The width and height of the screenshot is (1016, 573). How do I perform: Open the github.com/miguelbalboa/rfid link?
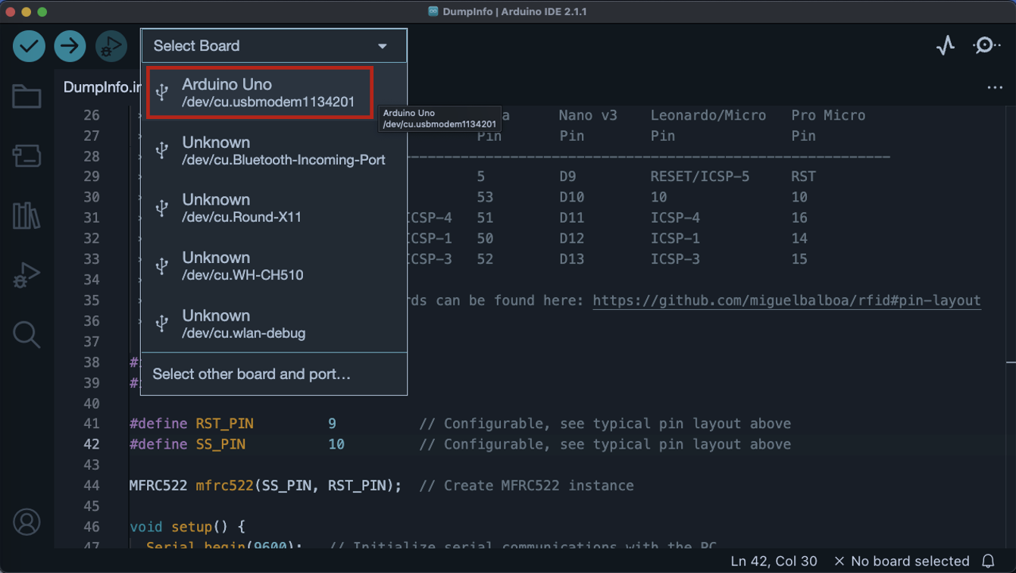(x=786, y=300)
